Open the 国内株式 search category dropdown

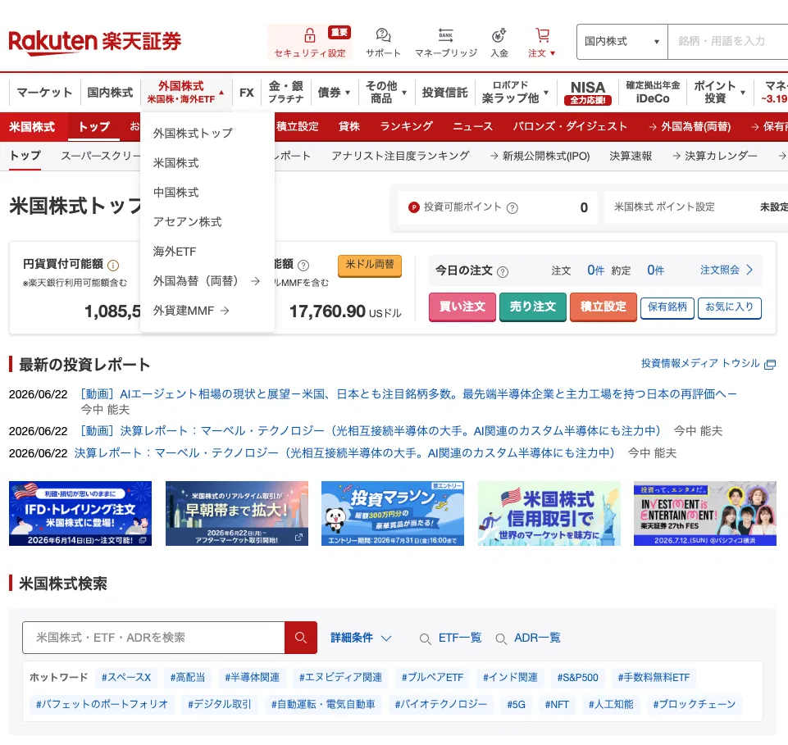click(622, 42)
